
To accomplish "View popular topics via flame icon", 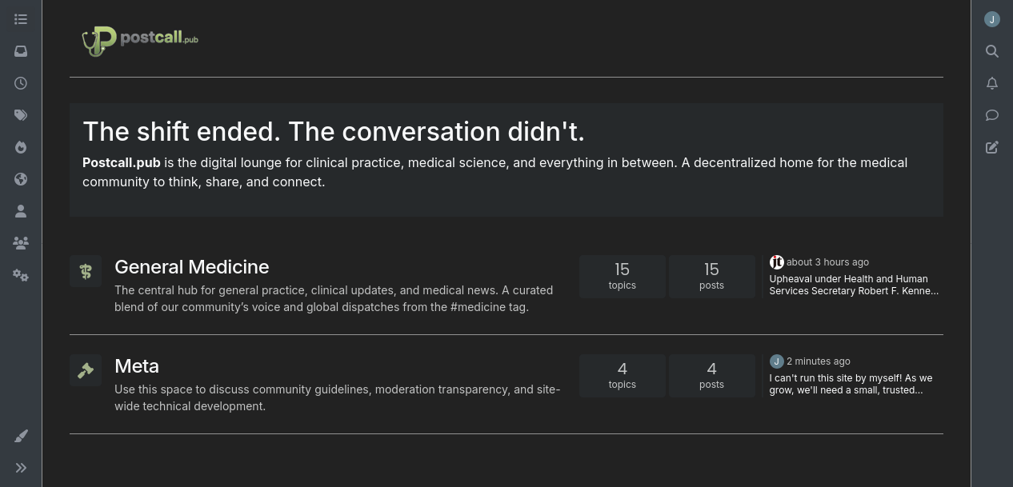I will 21,147.
